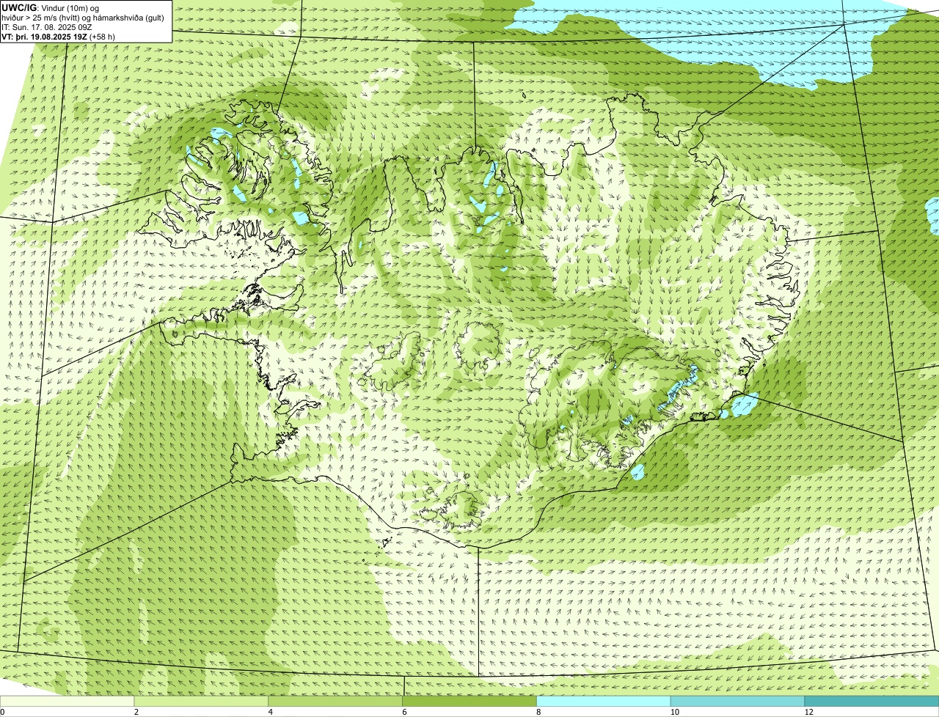This screenshot has width=939, height=717.
Task: Click the initial time "IT: Sun. 17. 08. 2025 09Z"
Action: [x=47, y=27]
